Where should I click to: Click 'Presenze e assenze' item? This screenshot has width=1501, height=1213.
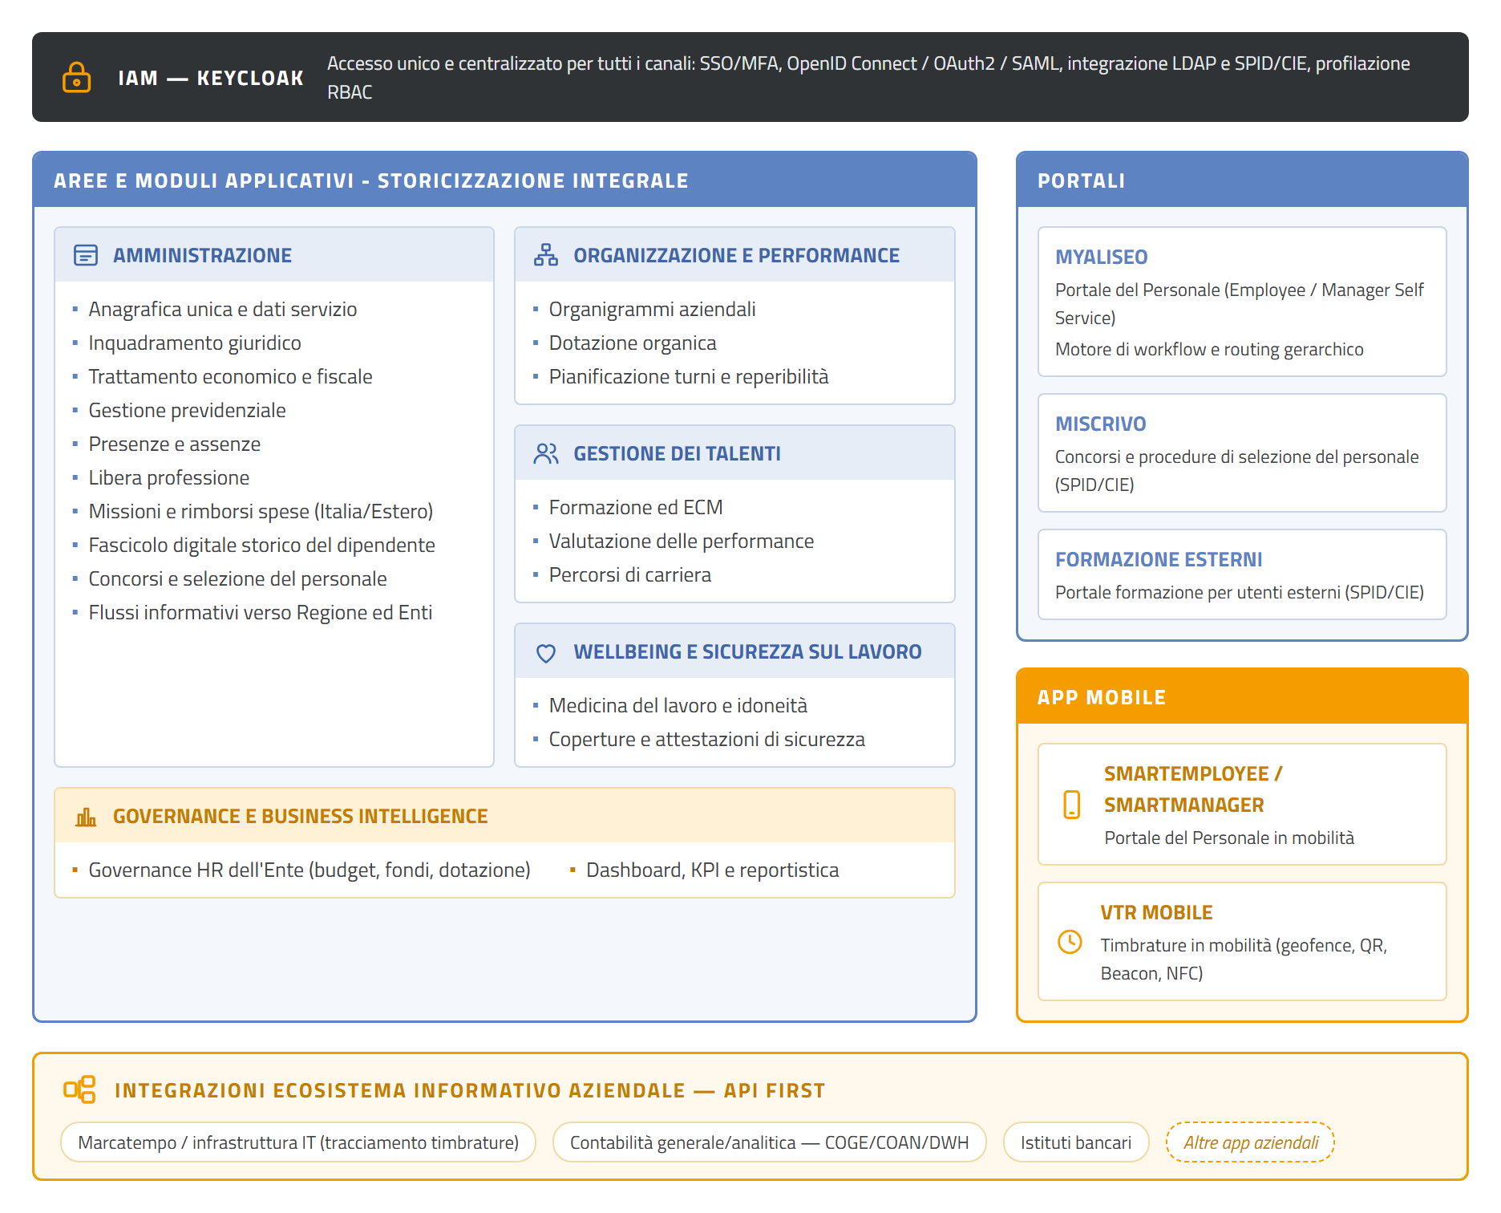click(x=175, y=444)
